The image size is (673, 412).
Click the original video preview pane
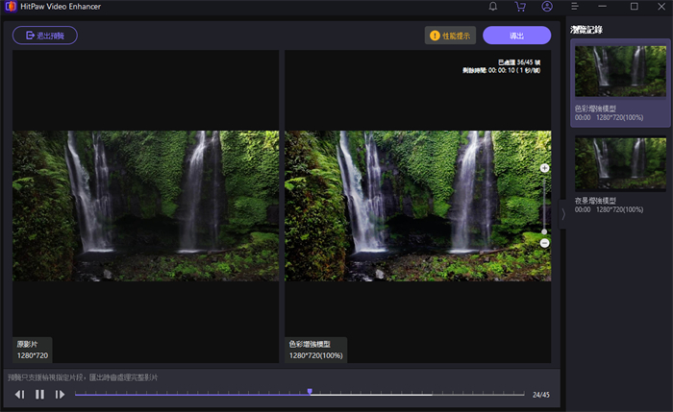click(145, 206)
